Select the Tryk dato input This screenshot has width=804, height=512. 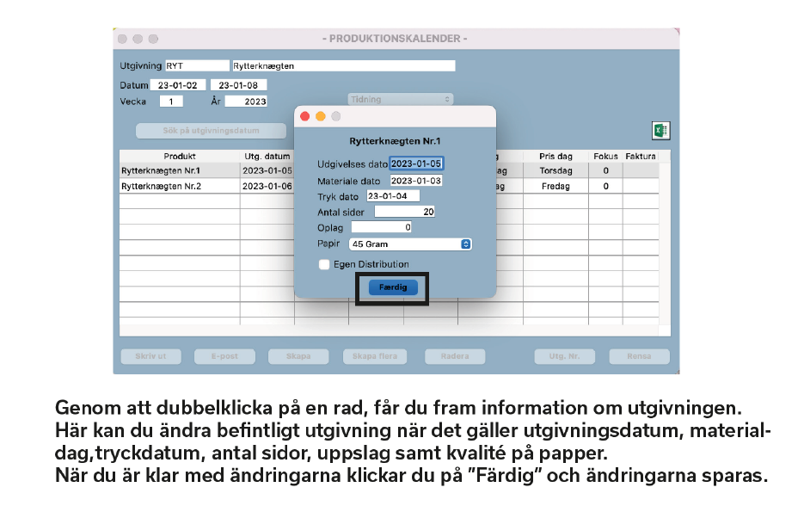point(392,196)
